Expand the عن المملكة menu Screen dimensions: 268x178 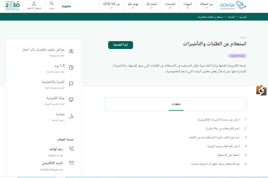coord(206,6)
